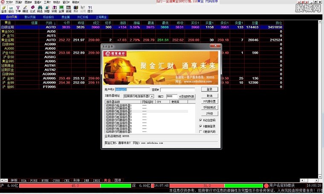Image resolution: width=324 pixels, height=194 pixels.
Task: Click the left arrow of bottom tab scroller
Action: (2, 180)
